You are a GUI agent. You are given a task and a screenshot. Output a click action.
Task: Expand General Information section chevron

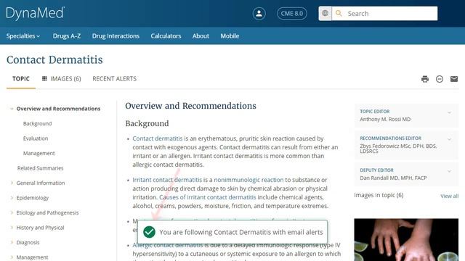12,183
